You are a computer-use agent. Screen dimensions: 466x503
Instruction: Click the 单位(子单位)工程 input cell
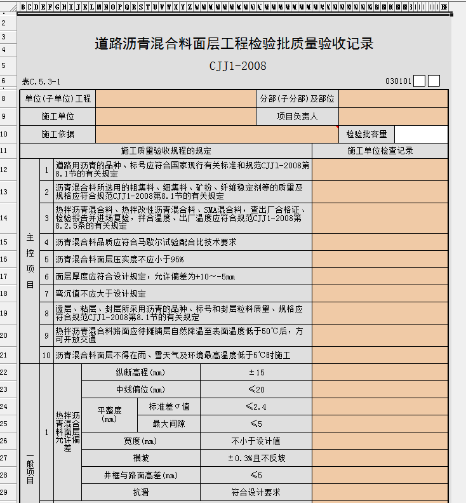(176, 99)
